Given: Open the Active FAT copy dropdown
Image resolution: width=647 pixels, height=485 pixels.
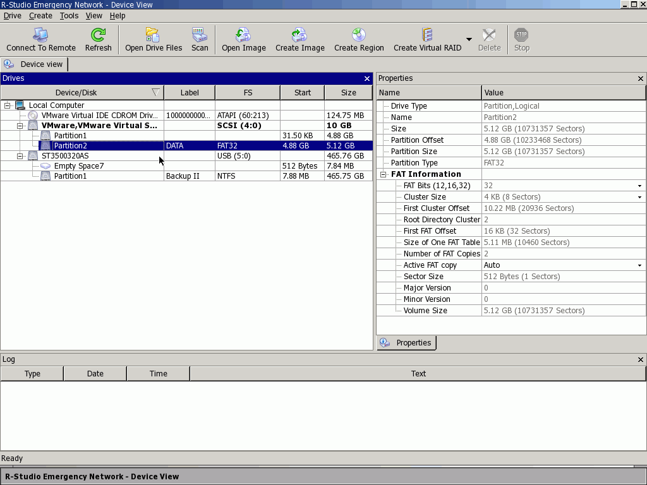Looking at the screenshot, I should [x=639, y=265].
